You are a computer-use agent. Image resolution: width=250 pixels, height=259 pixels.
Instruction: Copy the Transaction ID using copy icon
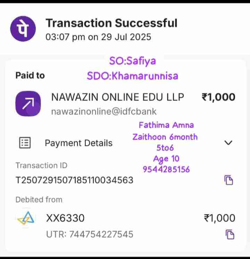(228, 180)
